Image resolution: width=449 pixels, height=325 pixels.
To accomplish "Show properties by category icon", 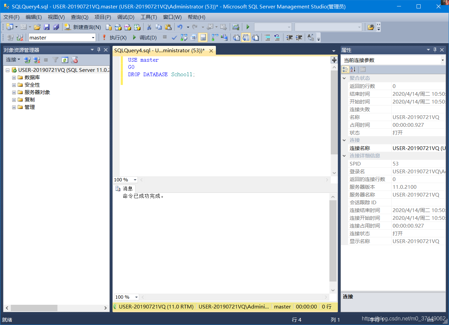I will [x=345, y=69].
